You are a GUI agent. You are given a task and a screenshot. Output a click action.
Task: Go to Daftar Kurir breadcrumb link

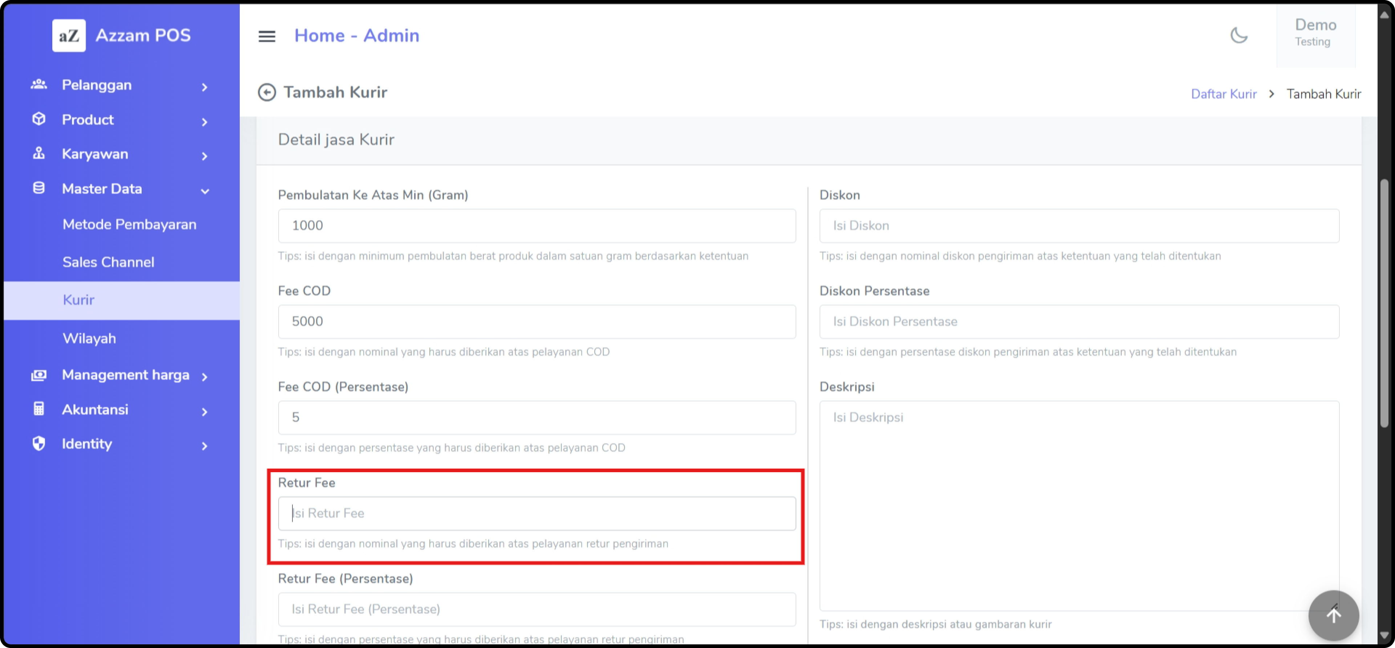1223,94
